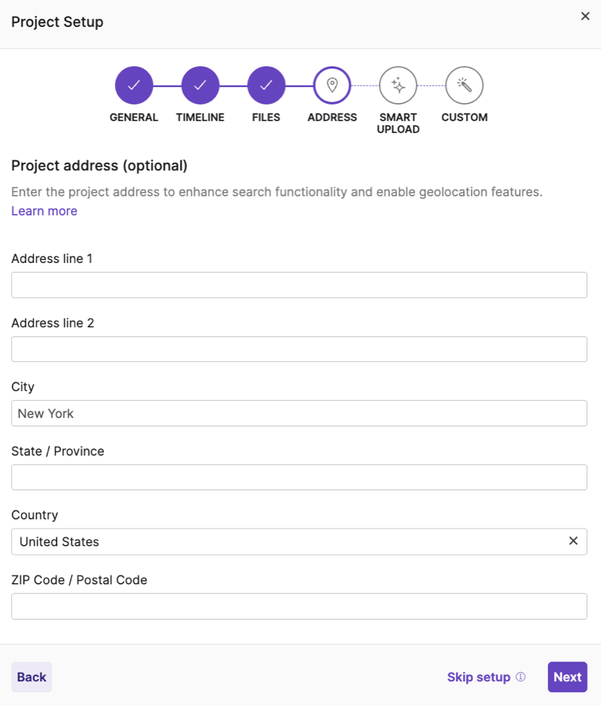This screenshot has height=706, width=601.
Task: Open the SMART UPLOAD sparkle step icon
Action: click(x=398, y=86)
